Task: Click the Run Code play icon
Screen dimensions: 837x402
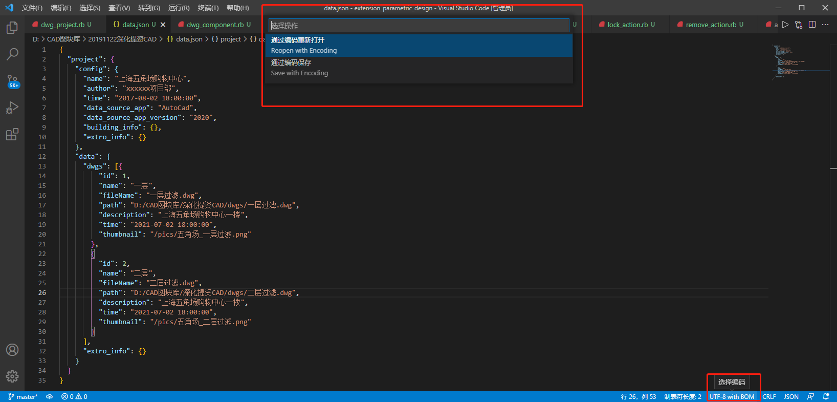Action: click(x=785, y=25)
